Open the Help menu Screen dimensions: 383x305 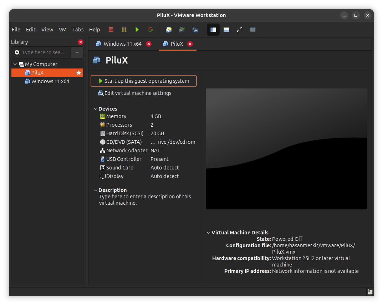pyautogui.click(x=95, y=30)
